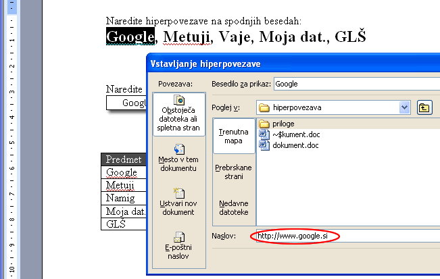
Task: Click the Namig cell in table
Action: pos(121,199)
